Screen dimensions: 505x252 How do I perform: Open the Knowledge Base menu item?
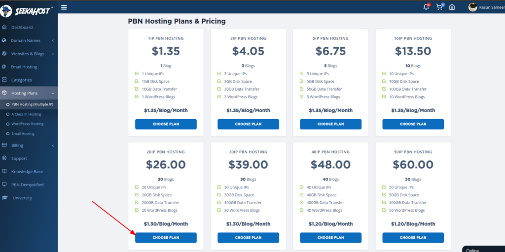[x=27, y=172]
